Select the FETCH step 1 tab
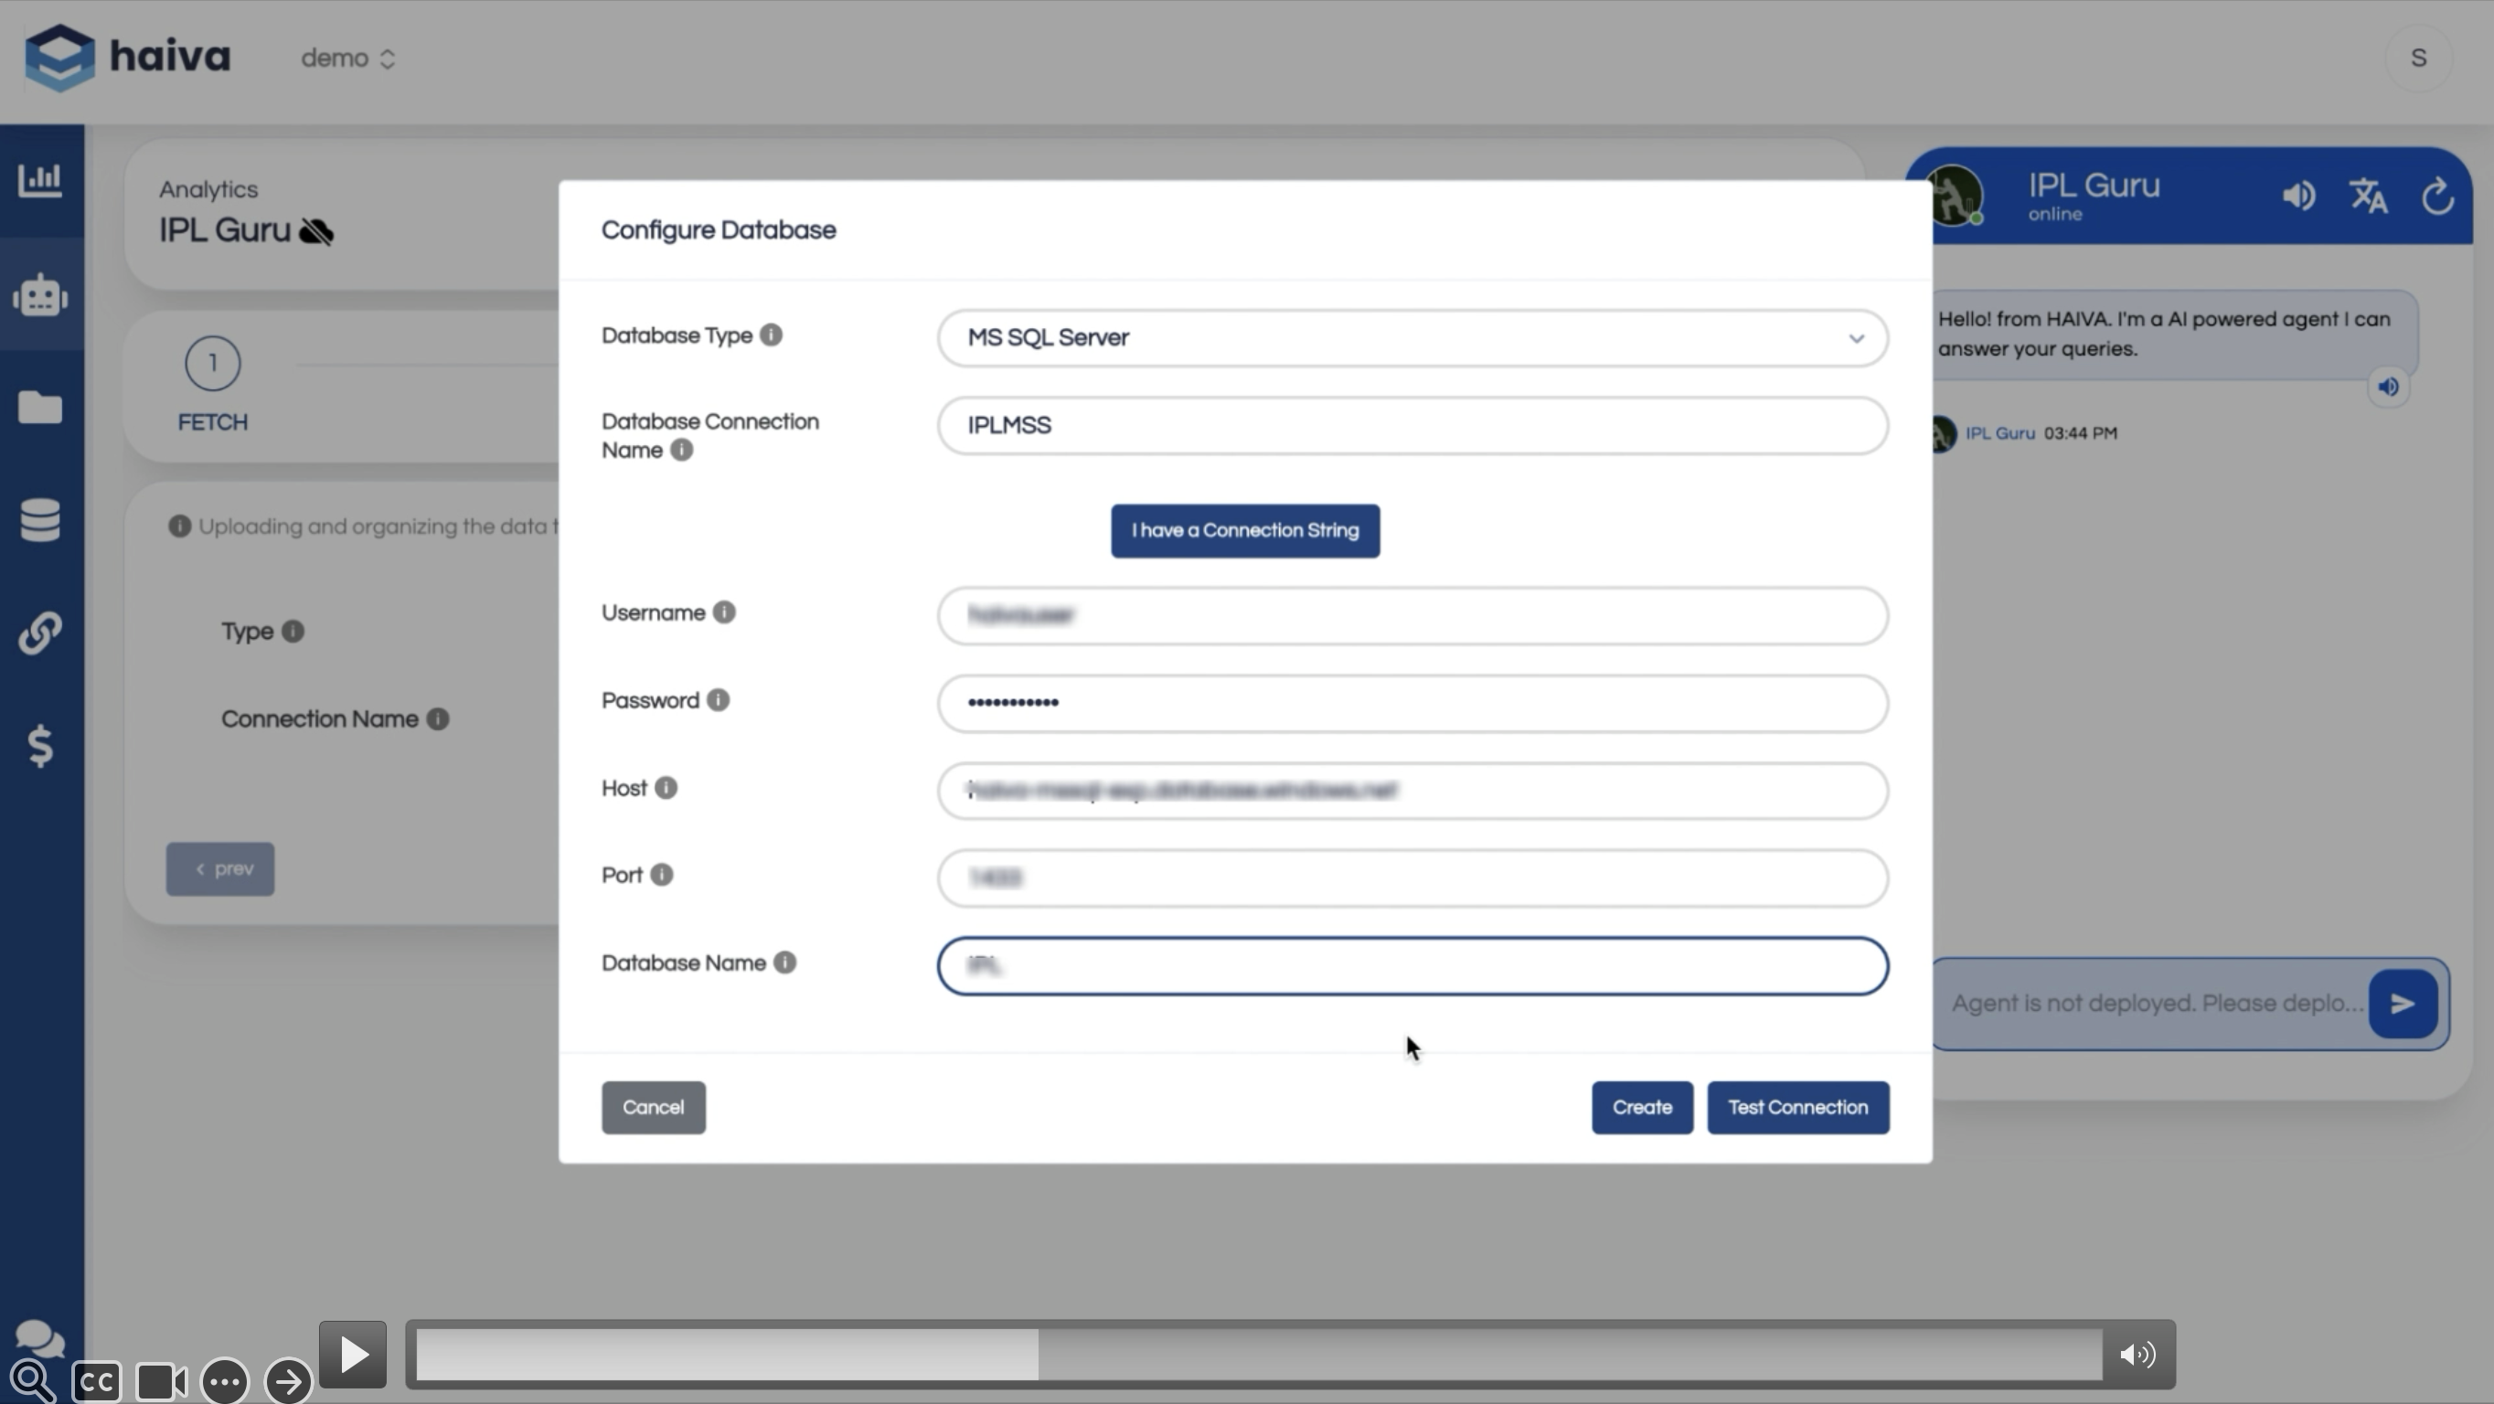The height and width of the screenshot is (1404, 2494). [x=212, y=364]
